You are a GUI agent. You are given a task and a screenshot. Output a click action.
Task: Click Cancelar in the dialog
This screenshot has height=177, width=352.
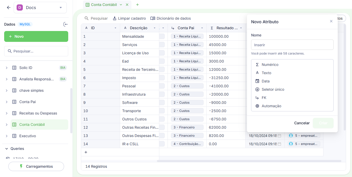click(302, 123)
